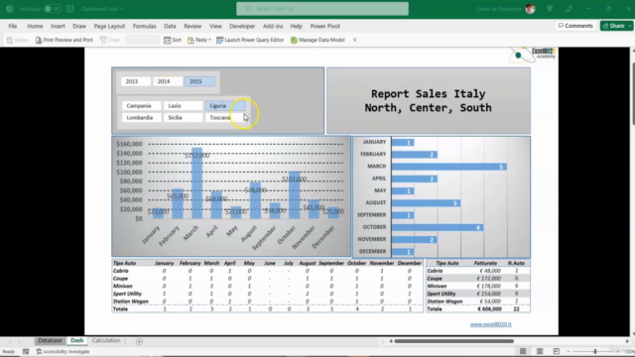Image resolution: width=635 pixels, height=357 pixels.
Task: Click the MARCH horizontal bar showing 5
Action: click(448, 167)
